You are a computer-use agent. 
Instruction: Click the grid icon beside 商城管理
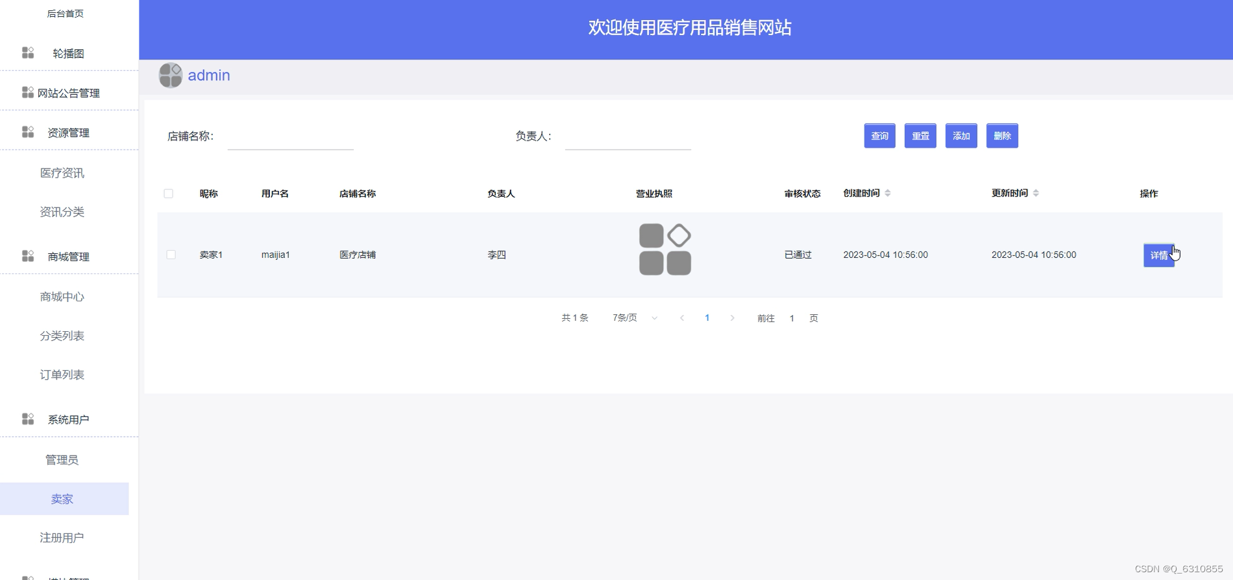click(28, 256)
